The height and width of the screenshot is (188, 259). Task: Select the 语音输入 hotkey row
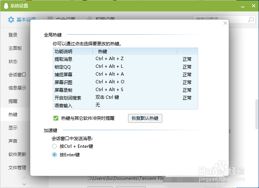point(125,105)
